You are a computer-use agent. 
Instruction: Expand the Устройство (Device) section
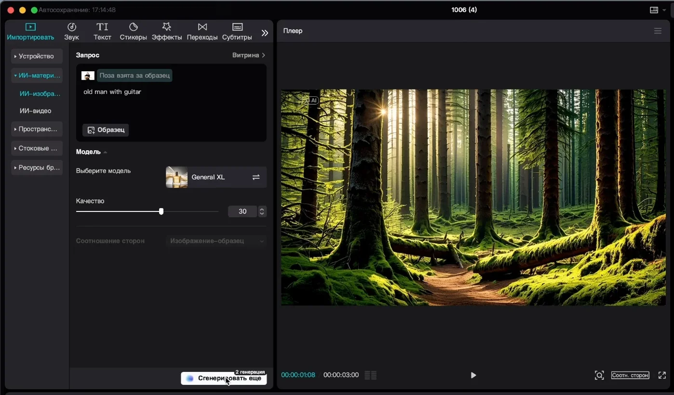click(37, 56)
